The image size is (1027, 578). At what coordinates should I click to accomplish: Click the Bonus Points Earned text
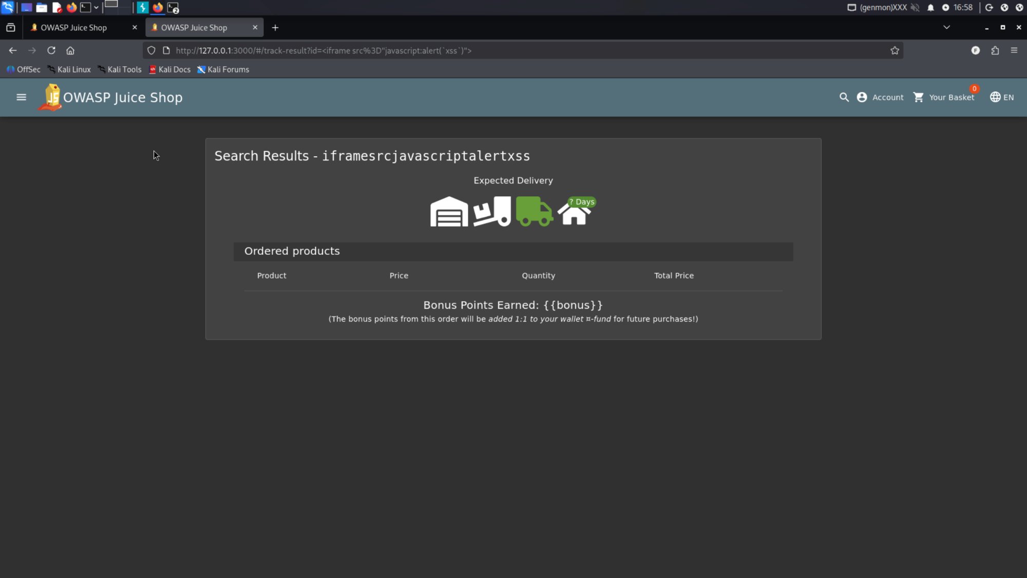click(513, 305)
